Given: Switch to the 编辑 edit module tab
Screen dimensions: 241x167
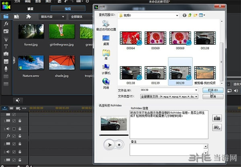Looking at the screenshot, I should click(x=68, y=8).
